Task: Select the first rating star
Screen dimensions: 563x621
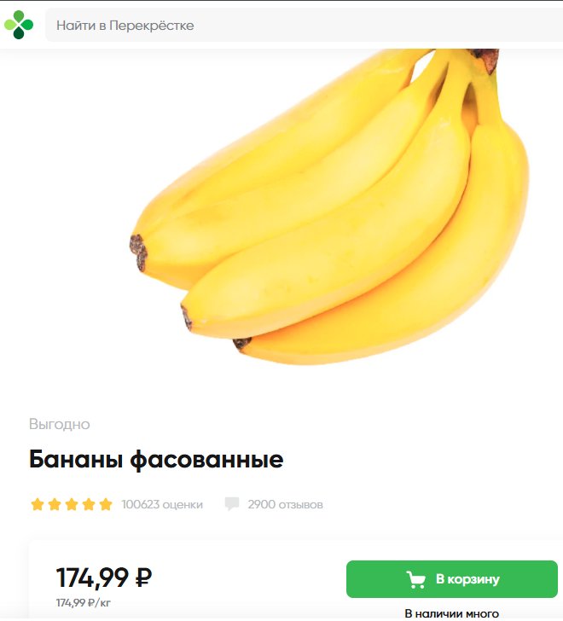Action: (x=38, y=505)
